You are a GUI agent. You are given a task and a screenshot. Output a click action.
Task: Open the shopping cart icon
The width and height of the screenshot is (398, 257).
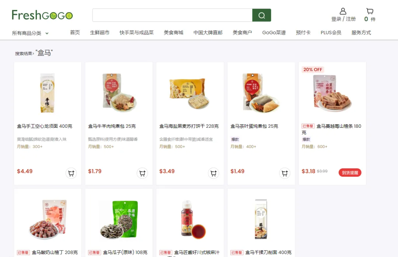(x=370, y=11)
